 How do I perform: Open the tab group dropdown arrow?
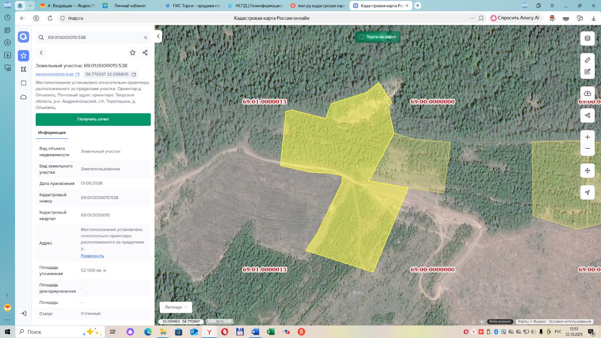coord(30,6)
